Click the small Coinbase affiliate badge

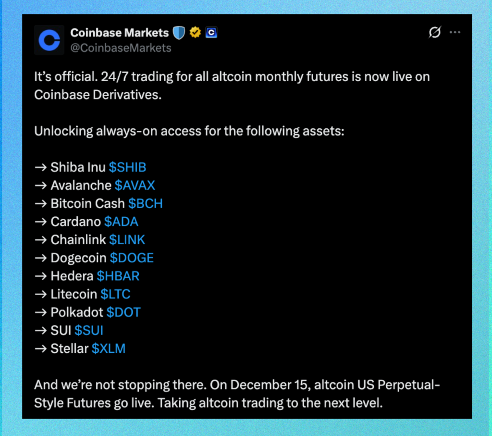coord(211,33)
